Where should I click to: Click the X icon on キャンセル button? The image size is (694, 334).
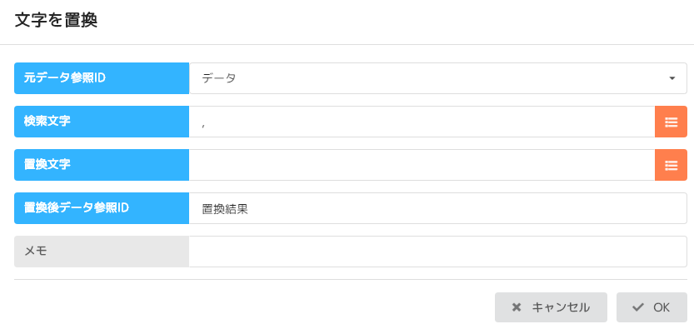517,307
